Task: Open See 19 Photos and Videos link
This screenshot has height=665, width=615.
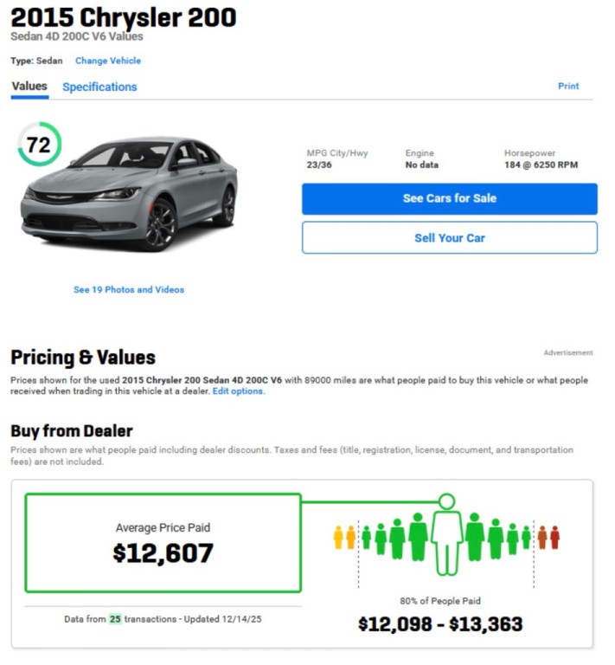Action: pyautogui.click(x=129, y=289)
